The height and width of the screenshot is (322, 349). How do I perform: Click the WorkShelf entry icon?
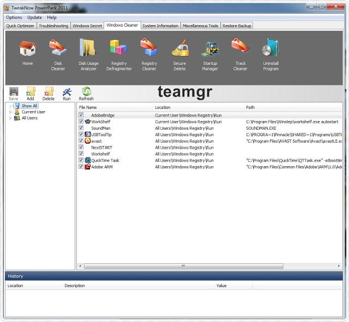pyautogui.click(x=87, y=121)
